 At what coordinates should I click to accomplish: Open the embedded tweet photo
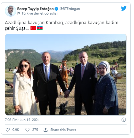click(x=66, y=74)
